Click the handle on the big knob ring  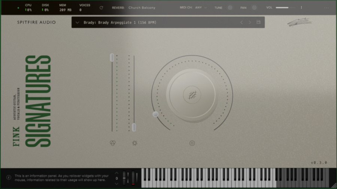(155, 114)
